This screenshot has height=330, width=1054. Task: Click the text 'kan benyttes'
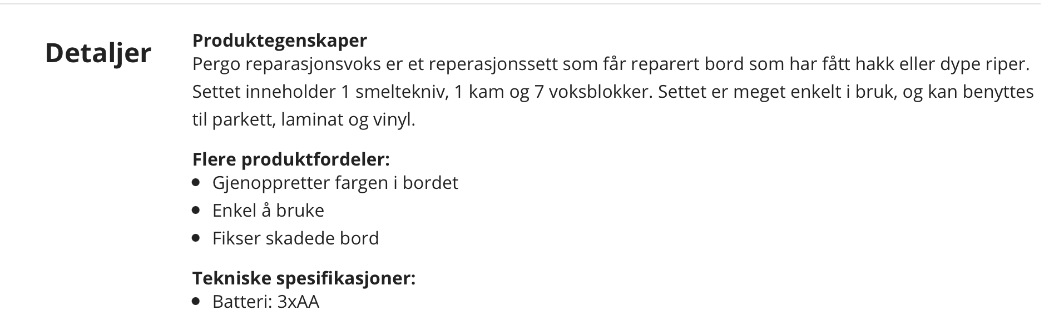click(981, 92)
